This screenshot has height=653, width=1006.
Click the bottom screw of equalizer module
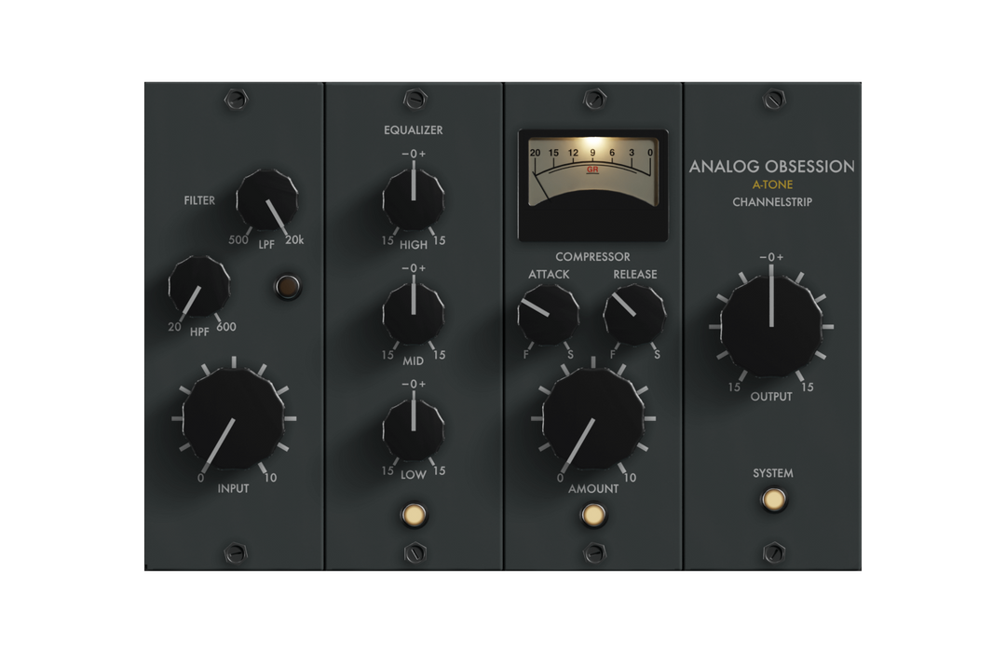pyautogui.click(x=415, y=553)
